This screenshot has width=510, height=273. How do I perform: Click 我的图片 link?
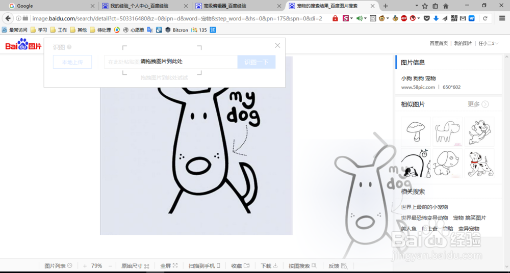click(x=463, y=43)
